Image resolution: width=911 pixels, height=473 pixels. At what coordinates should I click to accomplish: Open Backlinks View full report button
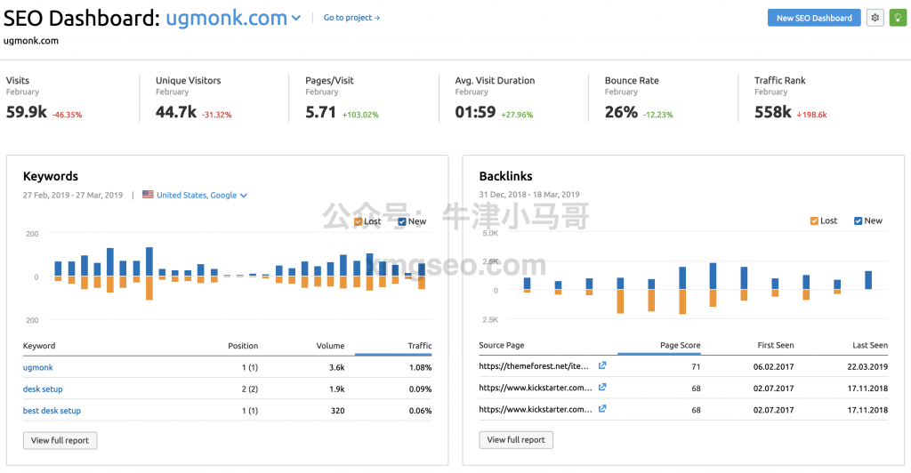(x=516, y=440)
